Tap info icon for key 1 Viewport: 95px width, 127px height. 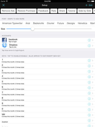click(x=89, y=61)
